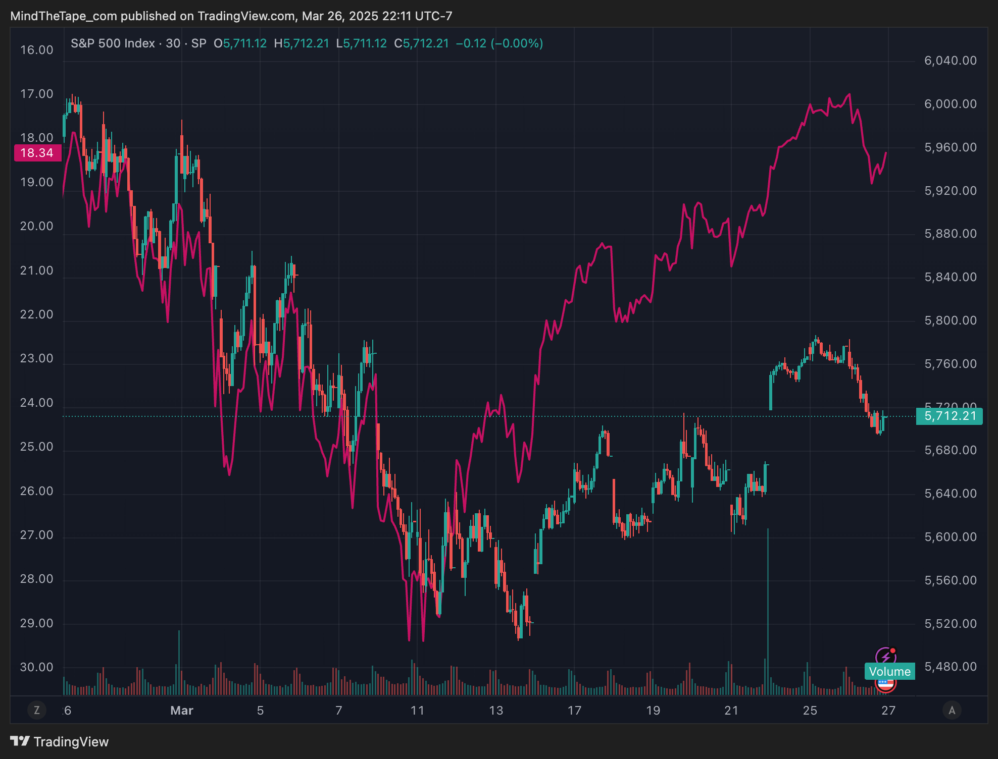Click the 17 date on time axis
Viewport: 998px width, 759px height.
[x=574, y=711]
